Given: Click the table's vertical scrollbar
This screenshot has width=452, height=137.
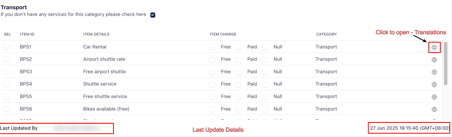Looking at the screenshot, I should click(x=446, y=64).
